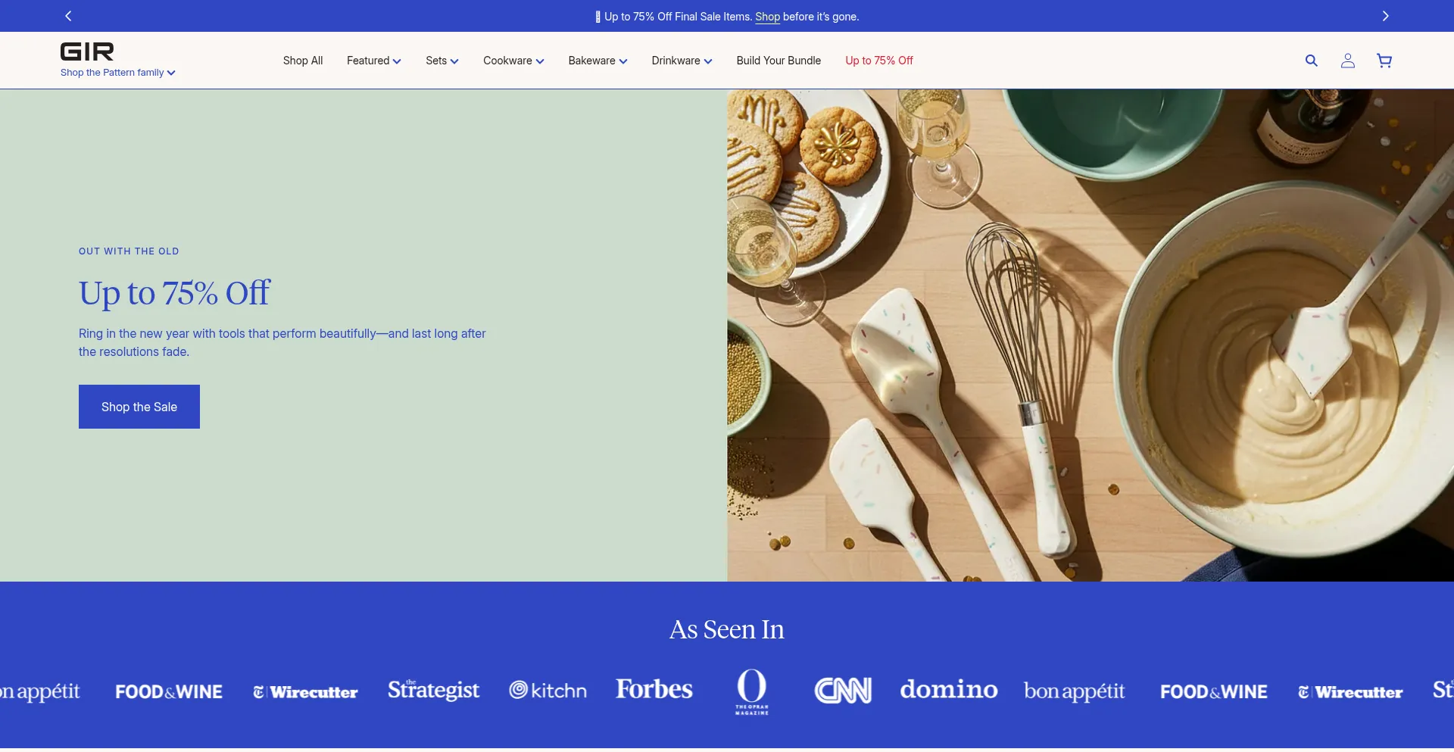Expand Shop the Pattern family selector

[117, 73]
